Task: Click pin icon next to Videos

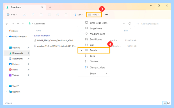Action: point(28,75)
